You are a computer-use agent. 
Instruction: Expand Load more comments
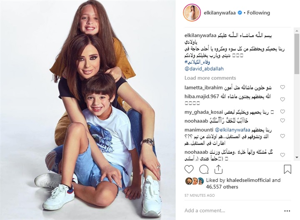[210, 78]
